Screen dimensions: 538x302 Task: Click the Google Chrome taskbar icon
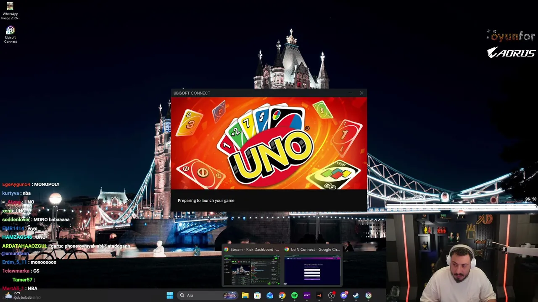[x=282, y=295]
